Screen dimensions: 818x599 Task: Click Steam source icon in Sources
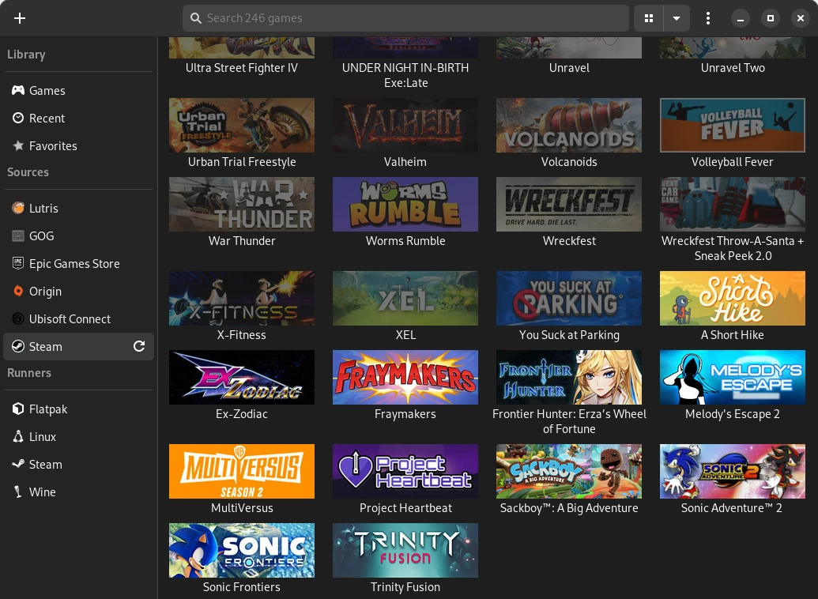[x=18, y=346]
